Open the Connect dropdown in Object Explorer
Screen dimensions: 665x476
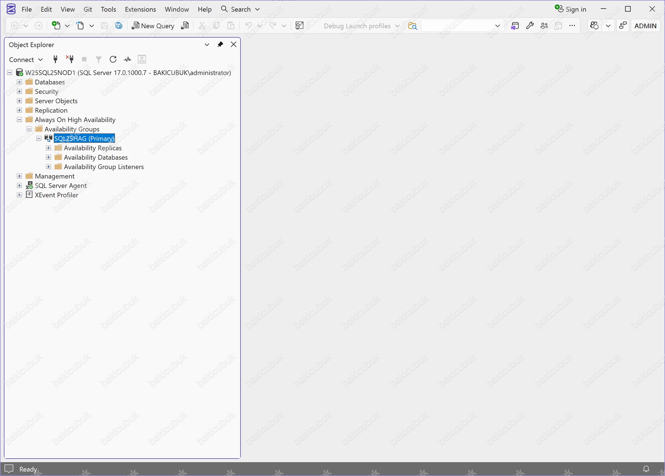point(26,59)
